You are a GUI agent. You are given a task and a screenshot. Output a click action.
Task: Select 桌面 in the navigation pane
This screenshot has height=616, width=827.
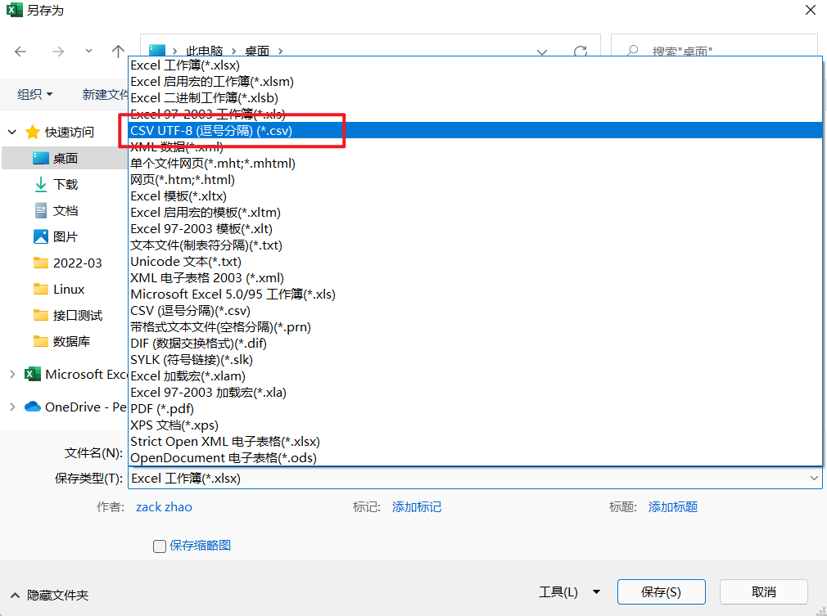click(65, 158)
